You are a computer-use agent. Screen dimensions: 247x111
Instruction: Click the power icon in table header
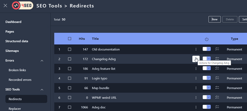[207, 39]
